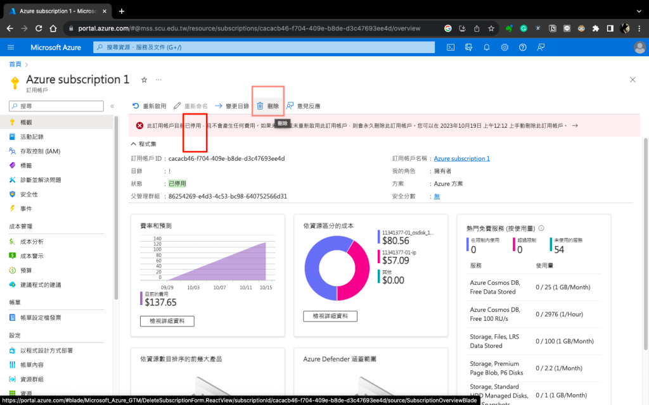
Task: Focus the global Azure search box
Action: (264, 47)
